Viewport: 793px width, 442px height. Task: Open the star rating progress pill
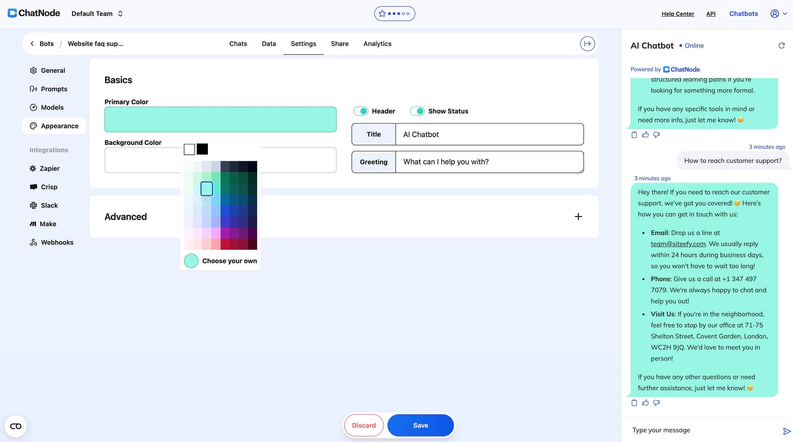(x=395, y=13)
